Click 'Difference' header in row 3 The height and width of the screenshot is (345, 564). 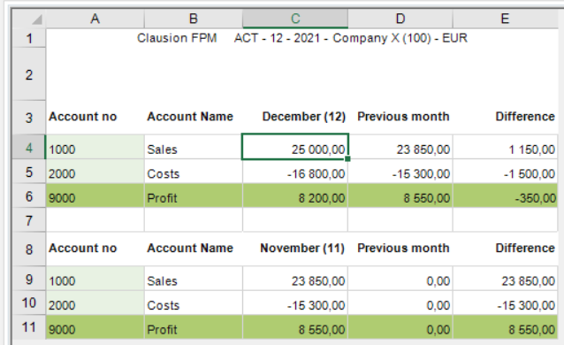[525, 116]
